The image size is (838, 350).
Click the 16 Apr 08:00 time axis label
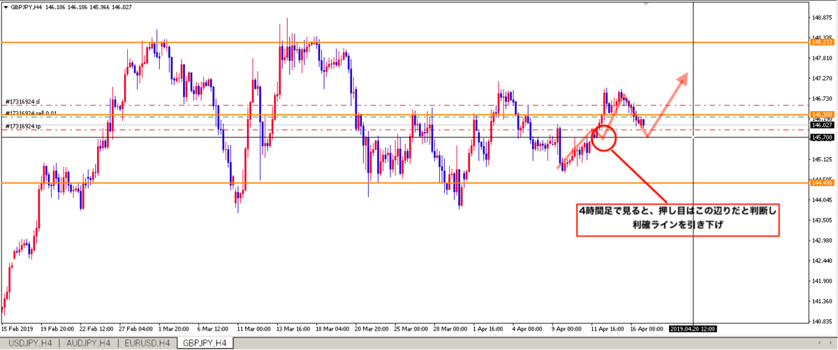[646, 328]
